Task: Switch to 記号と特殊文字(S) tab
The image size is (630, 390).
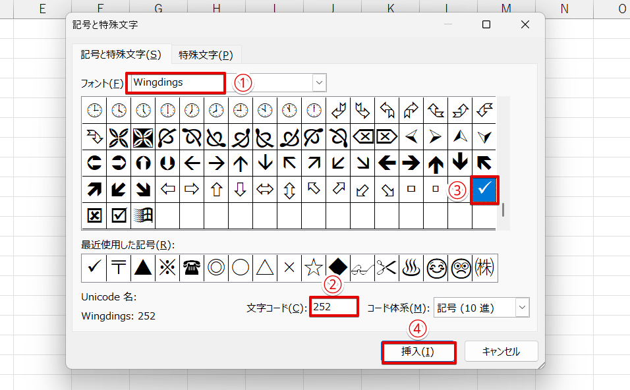Action: pos(121,54)
